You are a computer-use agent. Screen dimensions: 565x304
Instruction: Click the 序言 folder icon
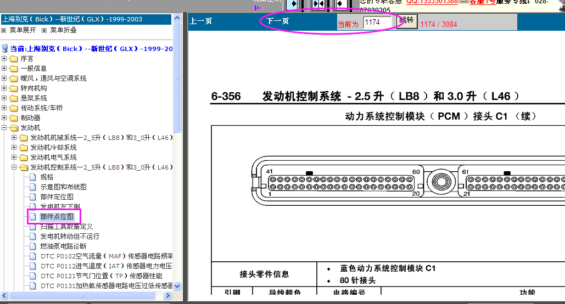[14, 59]
